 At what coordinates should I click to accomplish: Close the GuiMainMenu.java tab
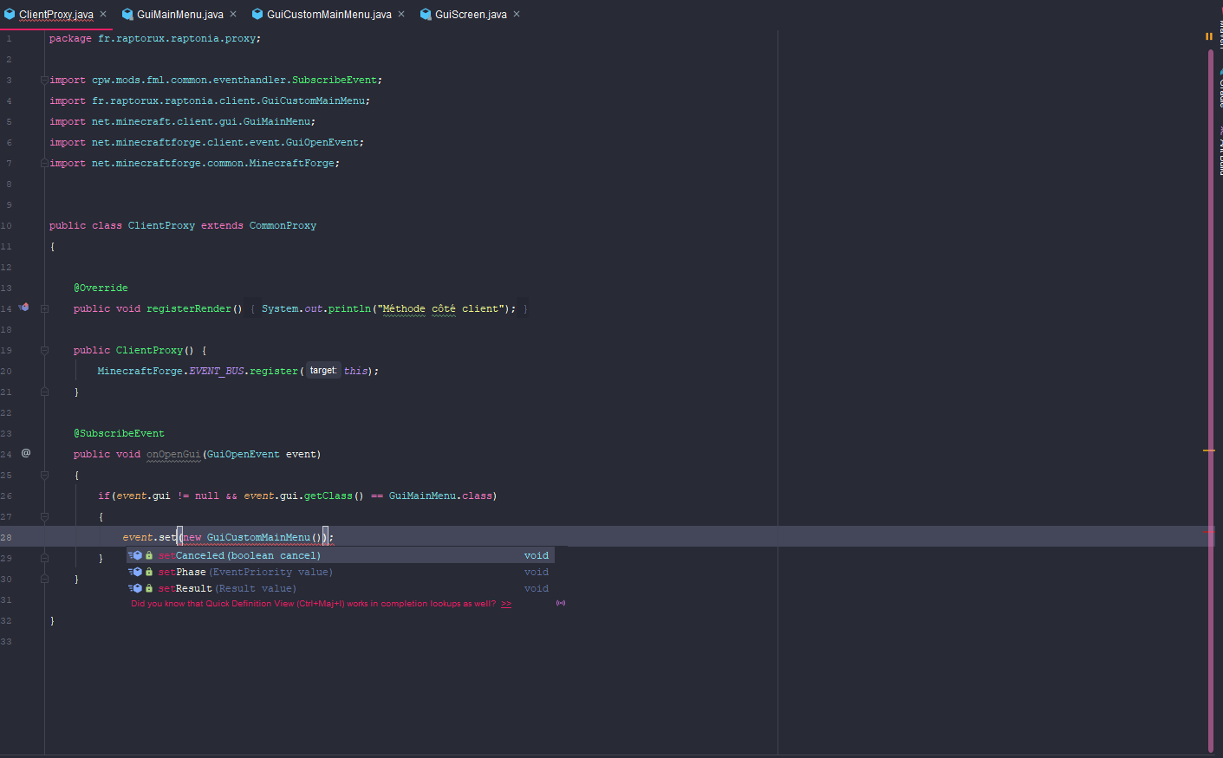tap(233, 14)
